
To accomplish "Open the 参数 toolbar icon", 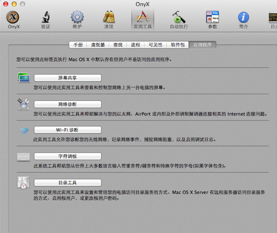I will coord(212,17).
